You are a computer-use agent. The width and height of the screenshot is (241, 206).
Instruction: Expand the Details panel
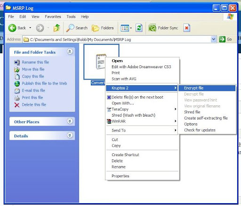click(x=70, y=135)
